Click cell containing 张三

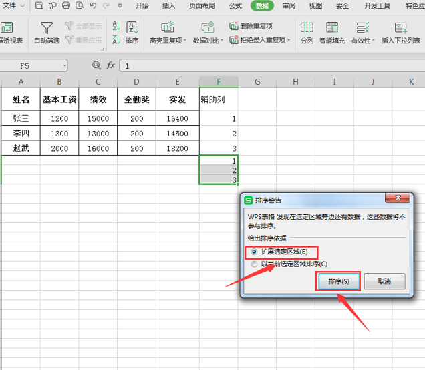pos(21,118)
